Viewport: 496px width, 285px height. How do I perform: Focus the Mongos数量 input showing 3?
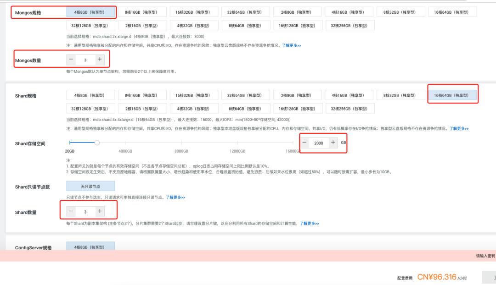[x=85, y=60]
